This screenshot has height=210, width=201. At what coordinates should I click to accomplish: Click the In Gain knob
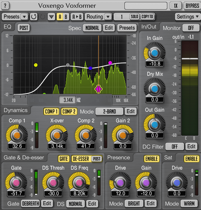point(155,53)
